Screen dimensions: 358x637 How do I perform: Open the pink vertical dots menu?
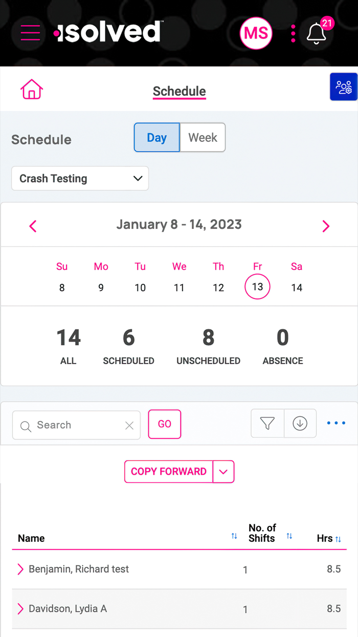click(293, 34)
